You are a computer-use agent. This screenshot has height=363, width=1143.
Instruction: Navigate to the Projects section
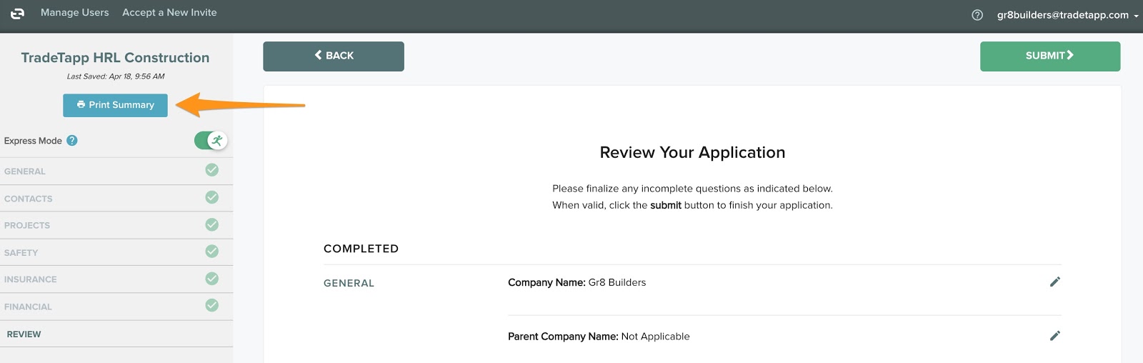(x=27, y=226)
